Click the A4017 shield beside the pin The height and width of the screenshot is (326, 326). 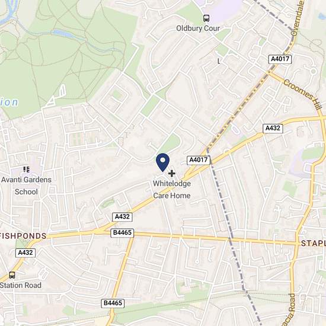pyautogui.click(x=199, y=160)
